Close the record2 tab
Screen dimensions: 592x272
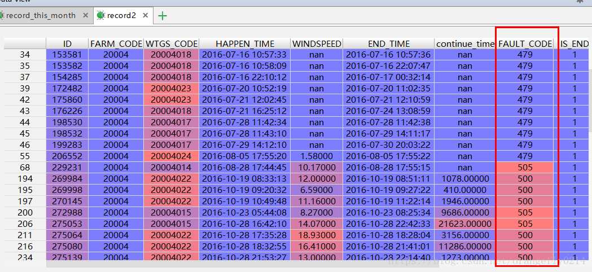pyautogui.click(x=146, y=15)
